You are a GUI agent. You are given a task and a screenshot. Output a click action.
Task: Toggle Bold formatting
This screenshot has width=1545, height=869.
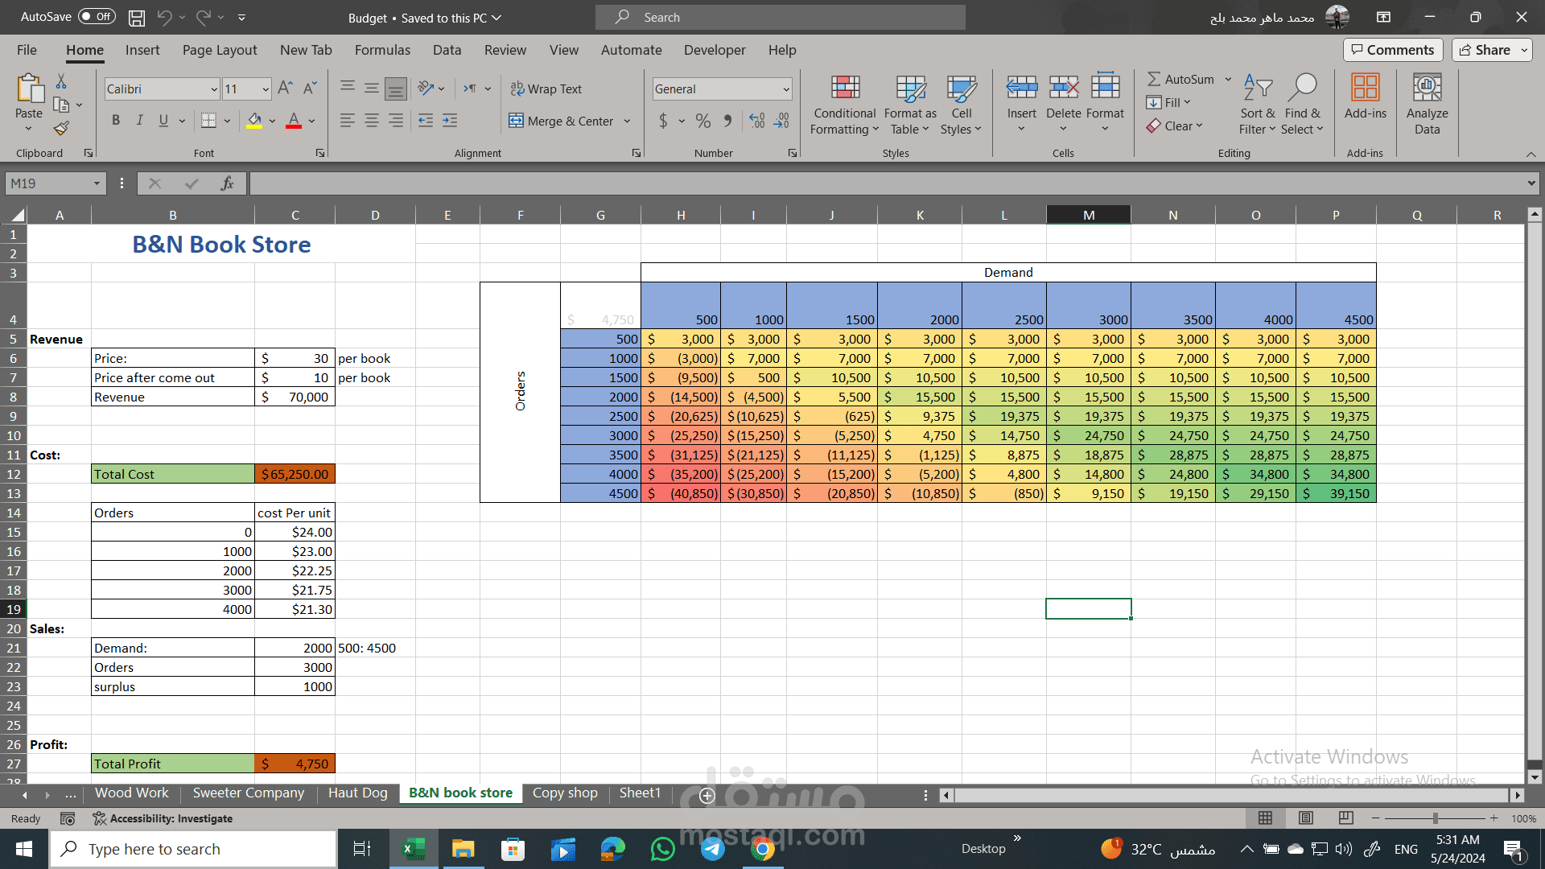[116, 121]
